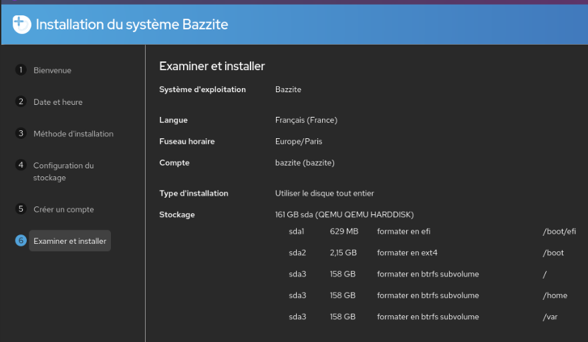Image resolution: width=588 pixels, height=342 pixels.
Task: Select the Examiner et installer step
Action: [x=69, y=241]
